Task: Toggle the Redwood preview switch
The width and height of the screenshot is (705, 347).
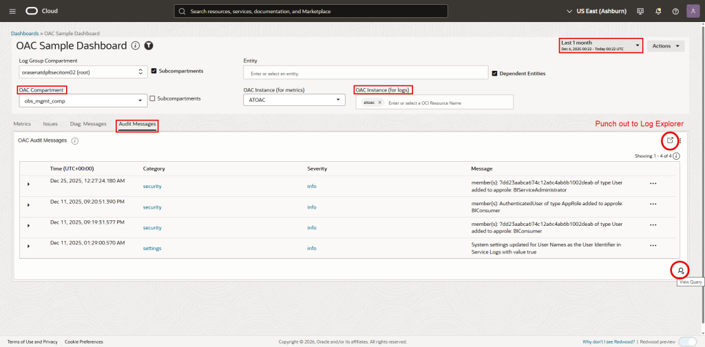Action: click(x=686, y=341)
